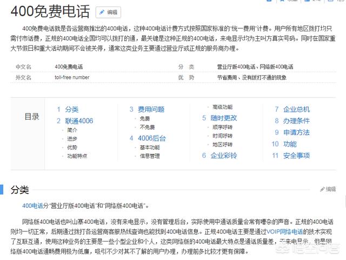Click the 安全事项 contents entry
Screen dimensions: 346x260
pyautogui.click(x=296, y=155)
